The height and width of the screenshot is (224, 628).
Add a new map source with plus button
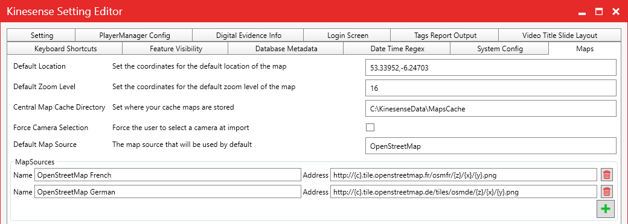click(x=606, y=209)
